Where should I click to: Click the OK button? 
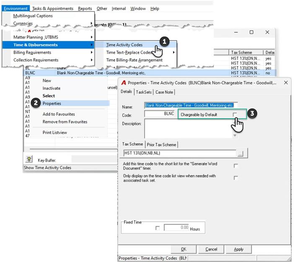(184, 249)
